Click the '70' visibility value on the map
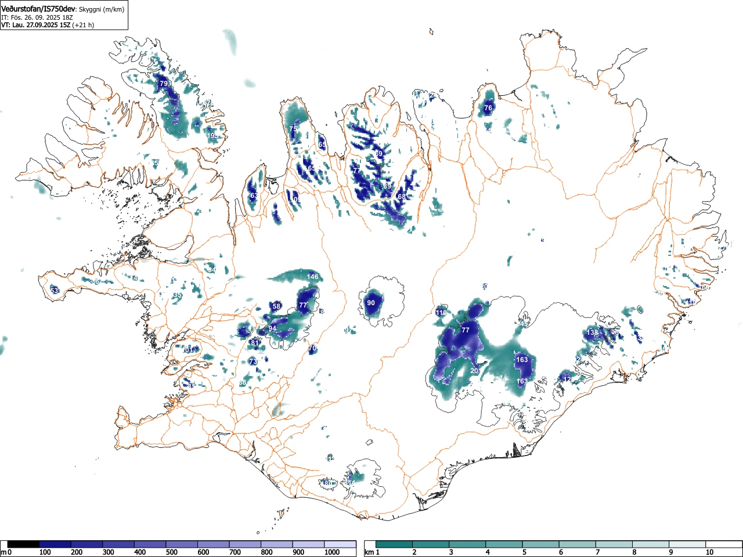The image size is (743, 557). click(x=312, y=349)
